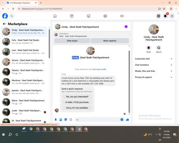Navigate back with the browser back arrow

3,9
